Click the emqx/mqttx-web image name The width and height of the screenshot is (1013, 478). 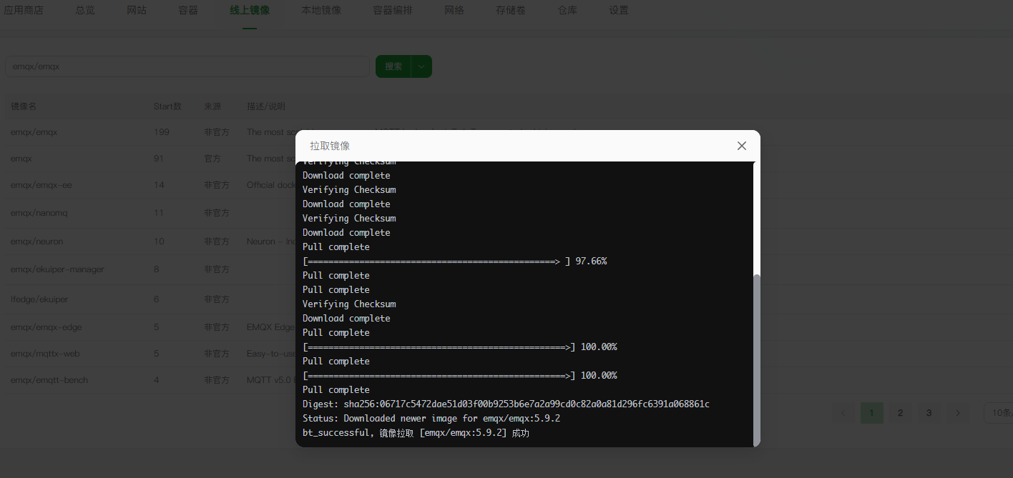pos(44,354)
